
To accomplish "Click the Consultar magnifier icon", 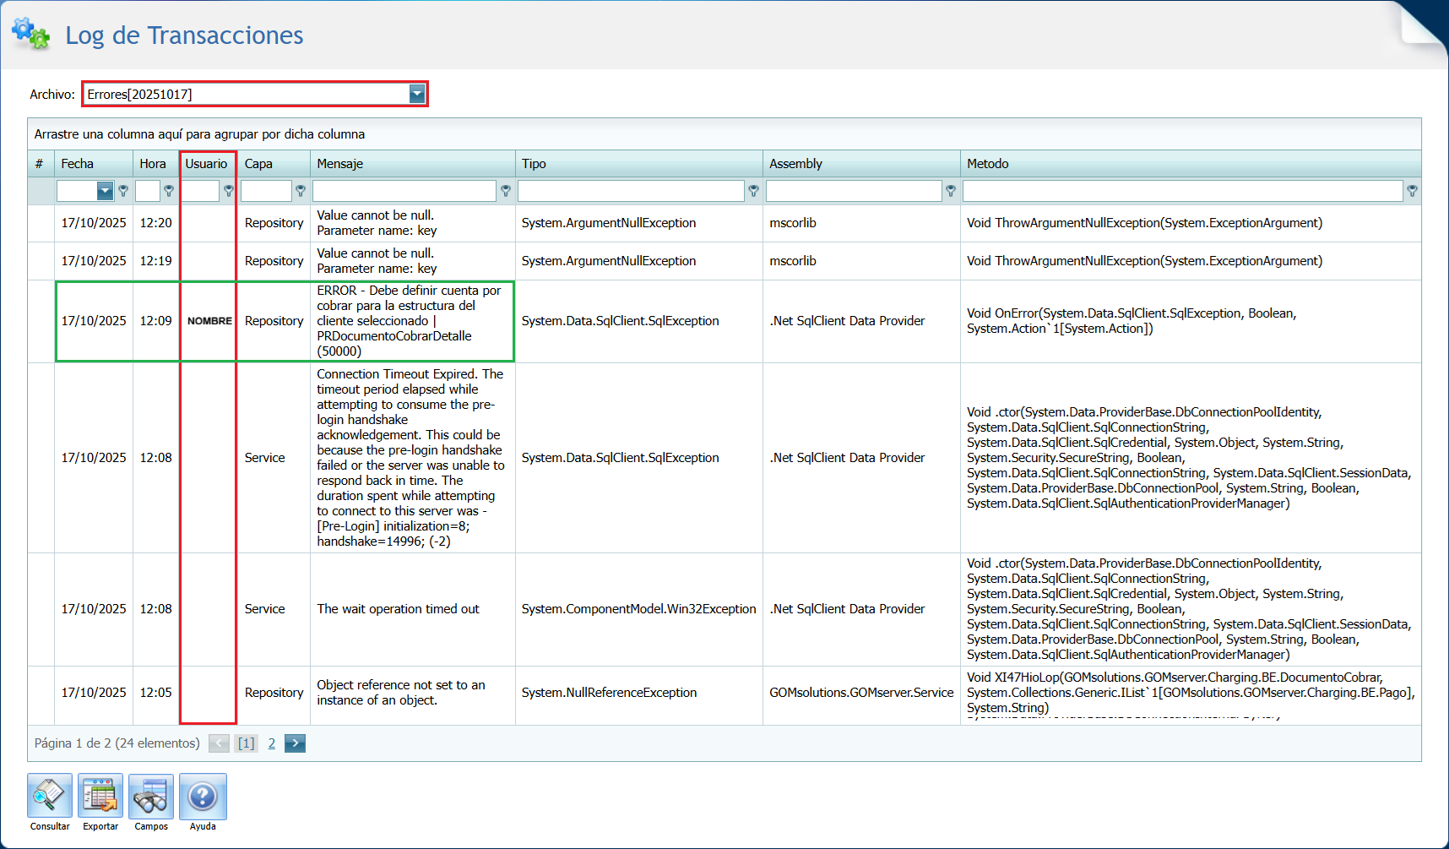I will [50, 796].
